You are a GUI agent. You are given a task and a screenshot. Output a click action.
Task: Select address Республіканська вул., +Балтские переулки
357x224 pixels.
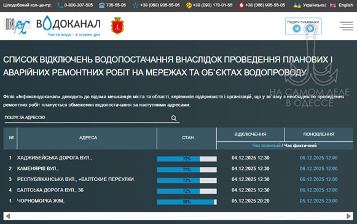pos(76,179)
